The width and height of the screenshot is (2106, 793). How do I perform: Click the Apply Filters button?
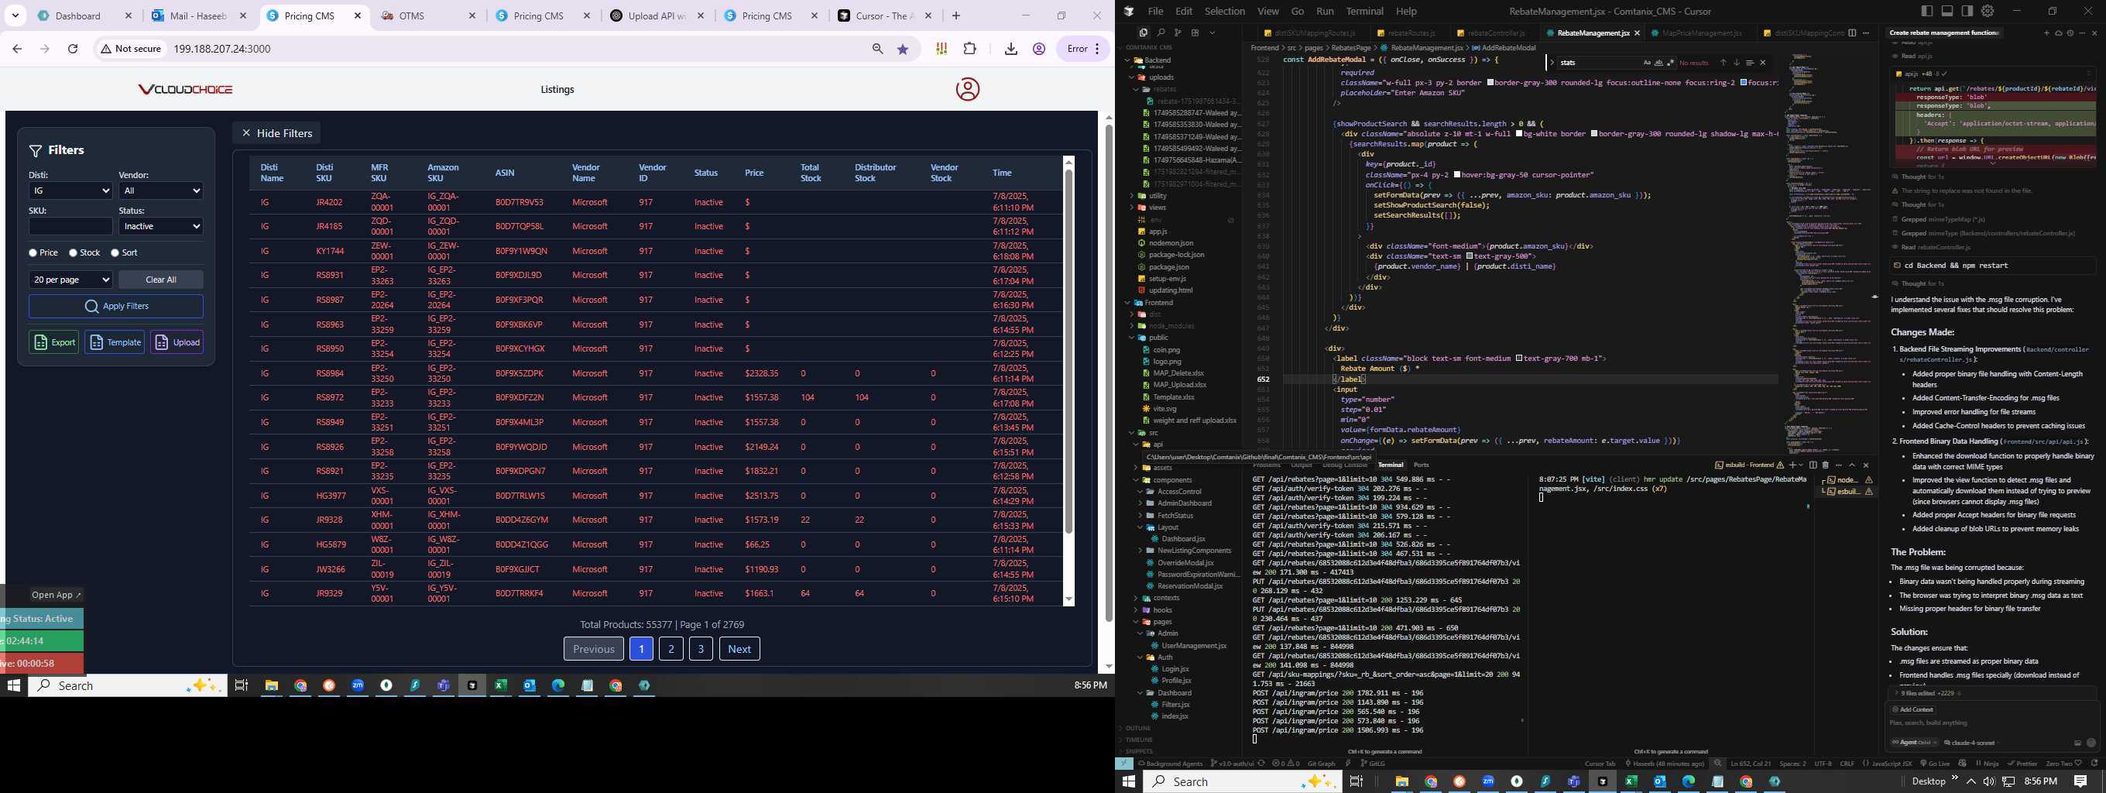[116, 306]
